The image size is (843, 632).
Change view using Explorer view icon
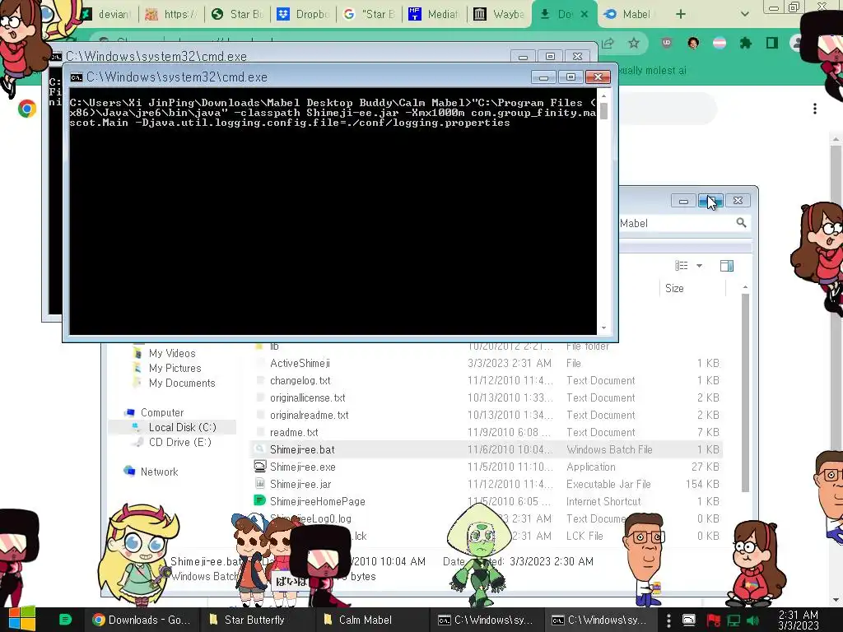pos(682,266)
